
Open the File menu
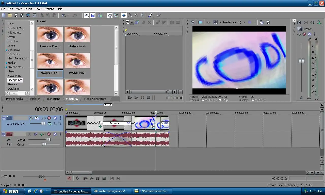[3, 9]
